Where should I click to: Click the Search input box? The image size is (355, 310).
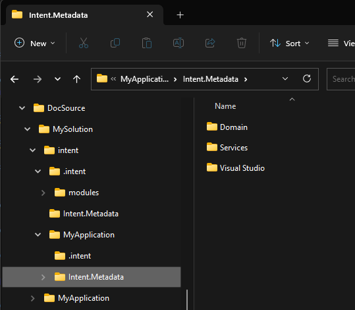pos(341,79)
